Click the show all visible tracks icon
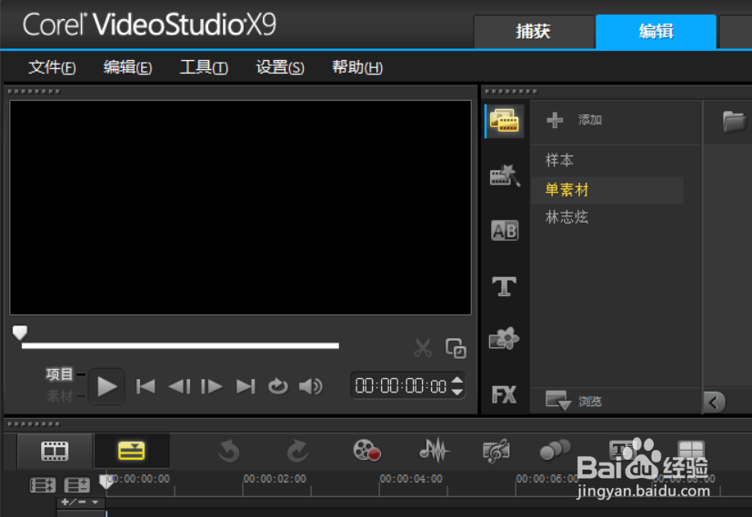This screenshot has width=752, height=517. tap(43, 485)
